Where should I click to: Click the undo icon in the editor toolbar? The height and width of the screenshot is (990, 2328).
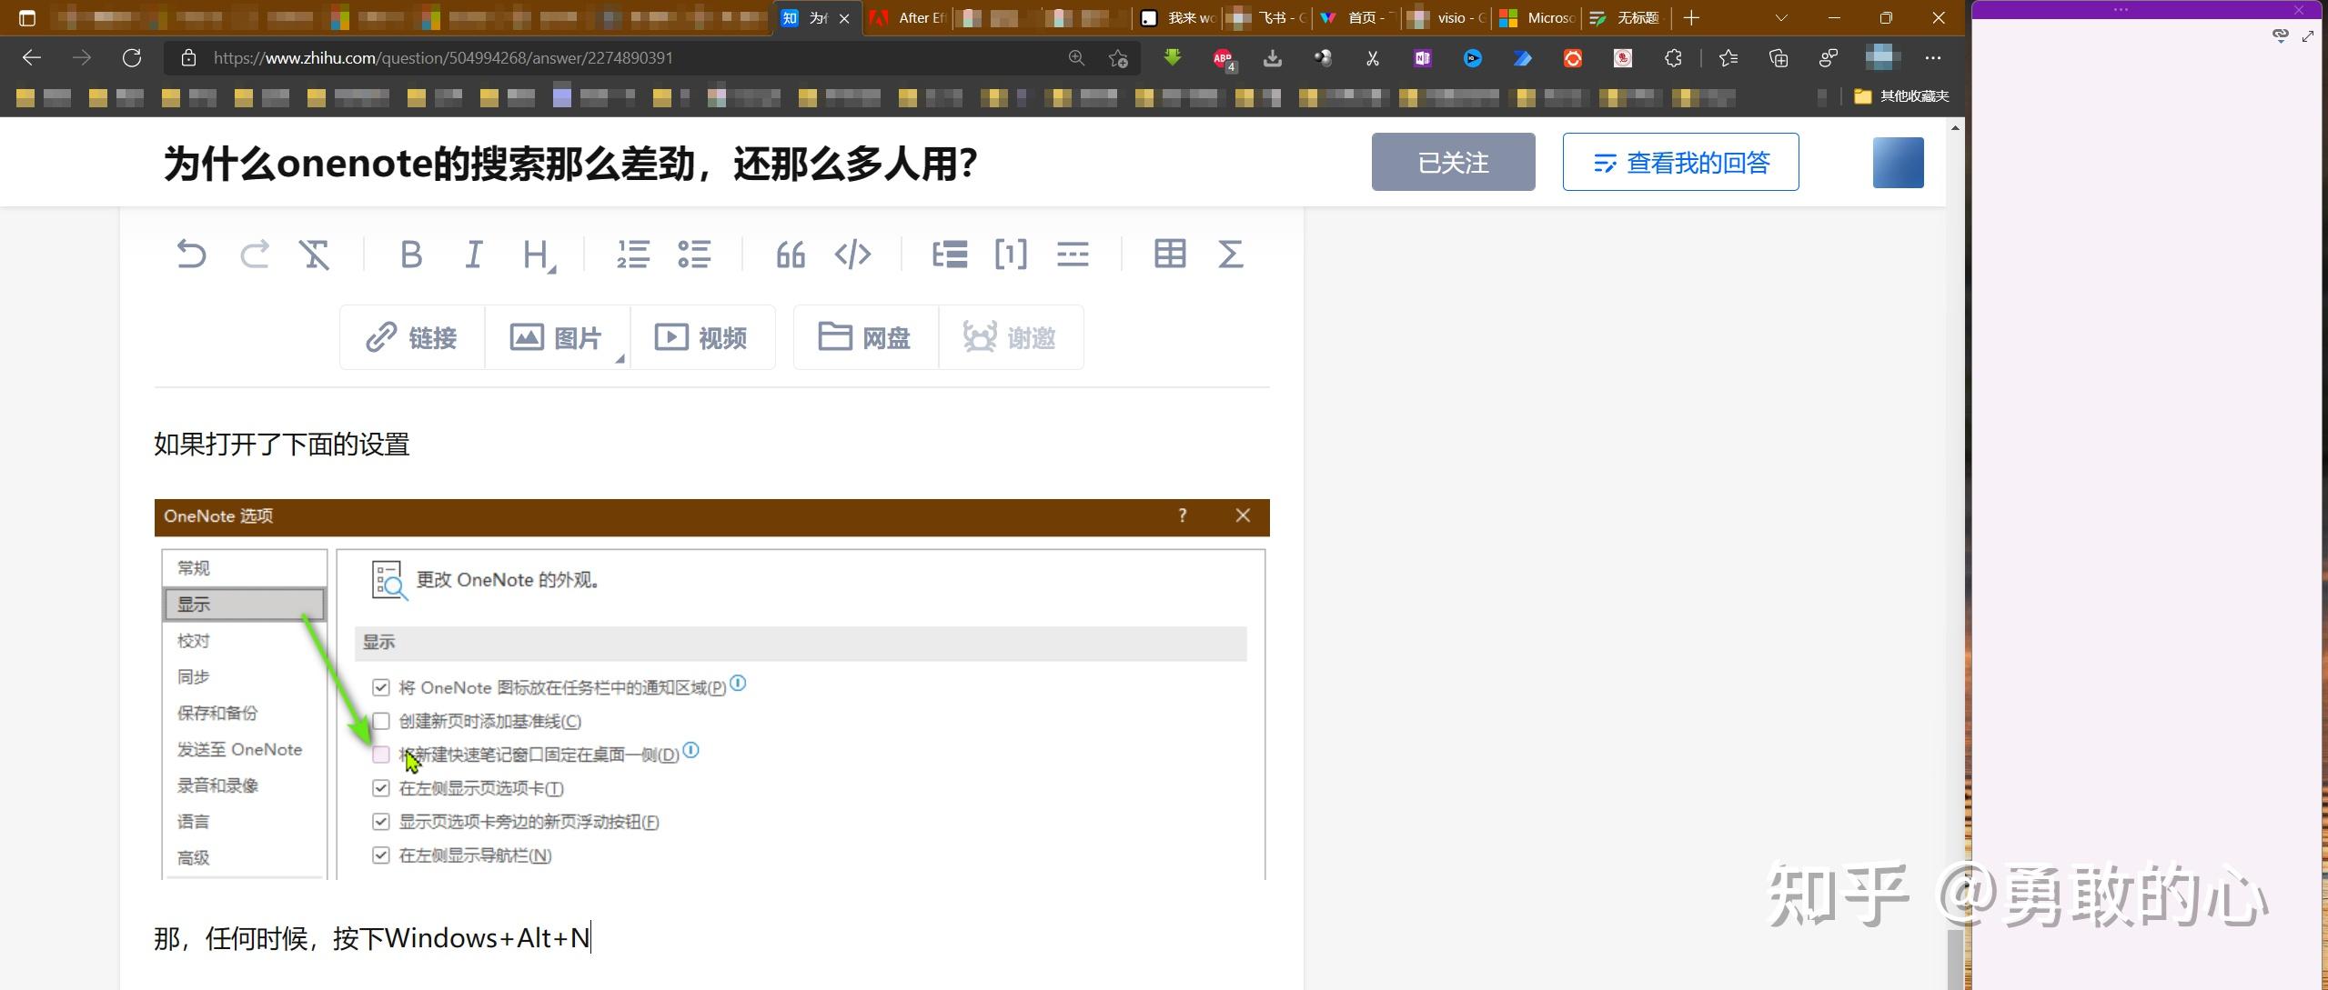(191, 255)
